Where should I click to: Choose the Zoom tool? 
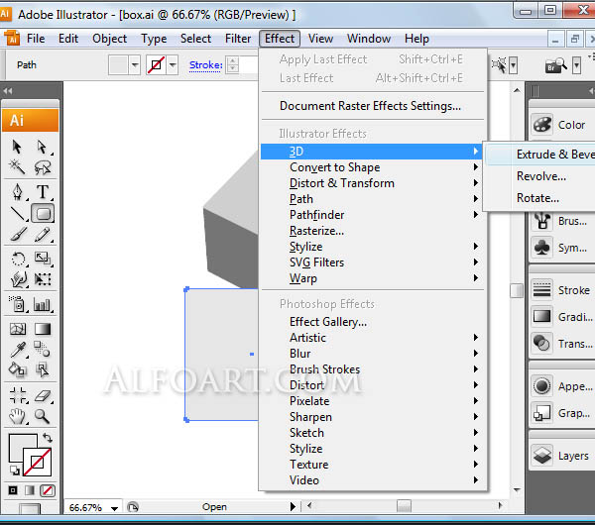42,417
